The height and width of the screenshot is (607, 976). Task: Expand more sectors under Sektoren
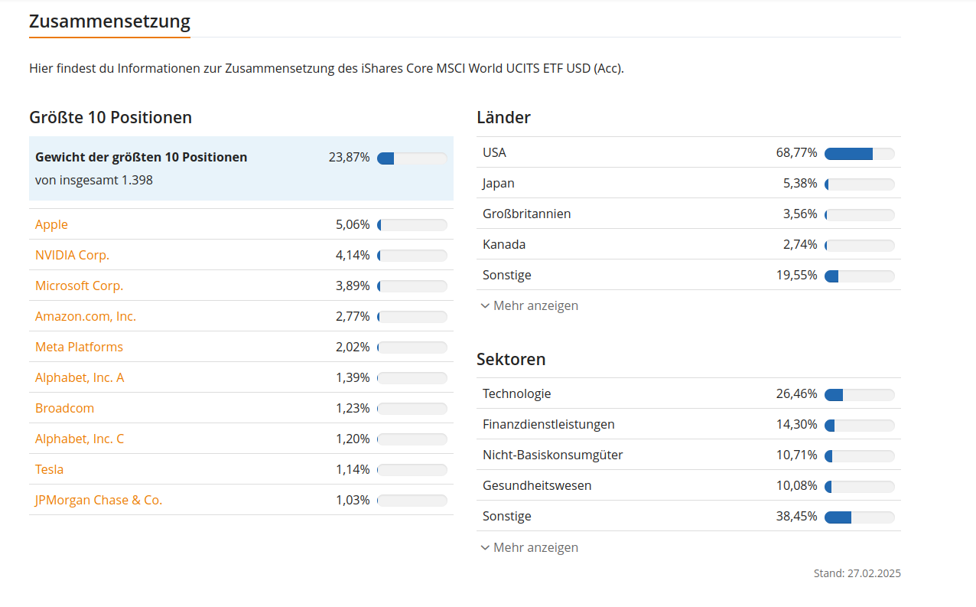coord(535,547)
